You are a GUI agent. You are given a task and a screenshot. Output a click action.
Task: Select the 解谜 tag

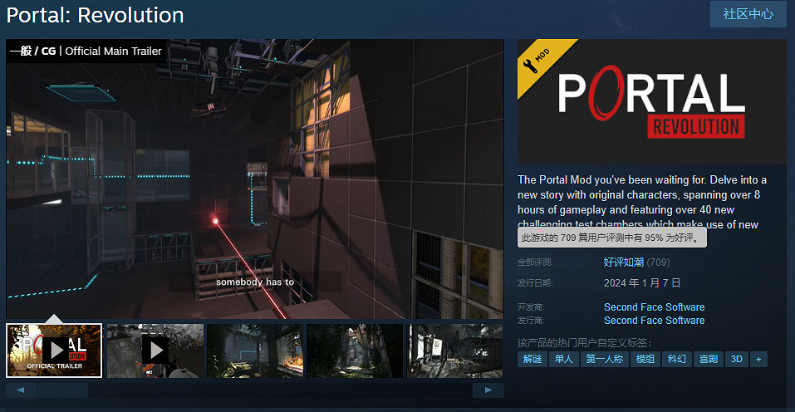(x=532, y=359)
